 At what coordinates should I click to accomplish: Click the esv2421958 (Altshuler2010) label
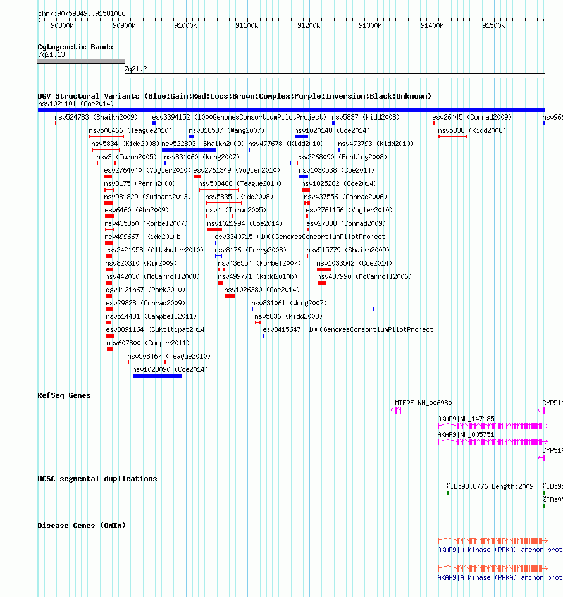pyautogui.click(x=154, y=250)
